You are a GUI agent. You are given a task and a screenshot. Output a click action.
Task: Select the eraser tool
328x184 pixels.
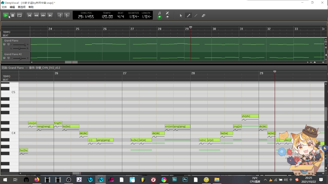point(203,16)
